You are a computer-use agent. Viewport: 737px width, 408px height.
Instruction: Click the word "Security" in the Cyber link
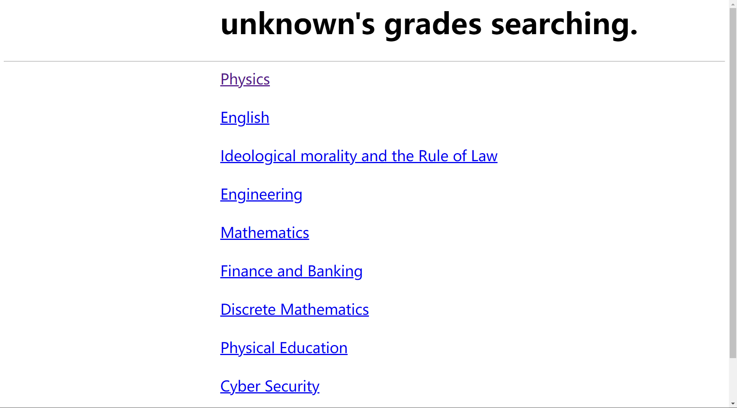(x=292, y=387)
